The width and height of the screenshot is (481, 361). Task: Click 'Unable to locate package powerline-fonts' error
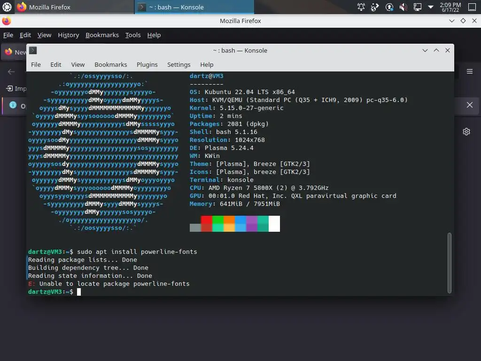click(115, 284)
